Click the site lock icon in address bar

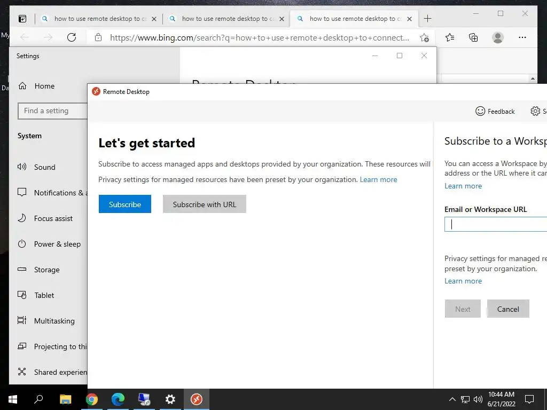pos(98,37)
